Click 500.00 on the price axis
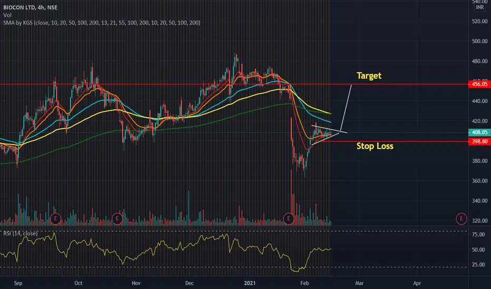Image resolution: width=491 pixels, height=289 pixels. [x=480, y=41]
